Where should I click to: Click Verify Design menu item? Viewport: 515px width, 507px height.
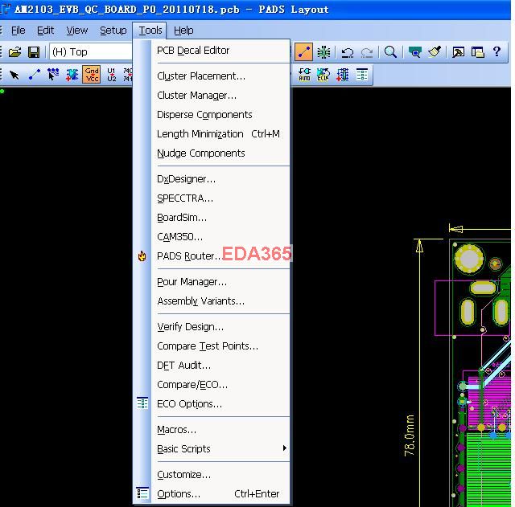coord(191,327)
